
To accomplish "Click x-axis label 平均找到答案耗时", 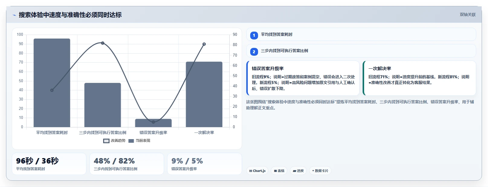I will pos(52,132).
